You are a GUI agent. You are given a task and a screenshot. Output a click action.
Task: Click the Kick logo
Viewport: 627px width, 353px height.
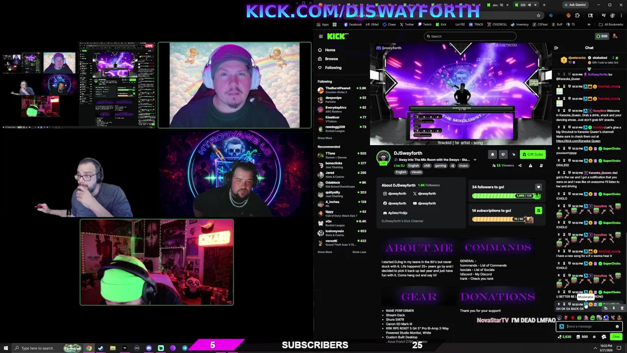338,36
